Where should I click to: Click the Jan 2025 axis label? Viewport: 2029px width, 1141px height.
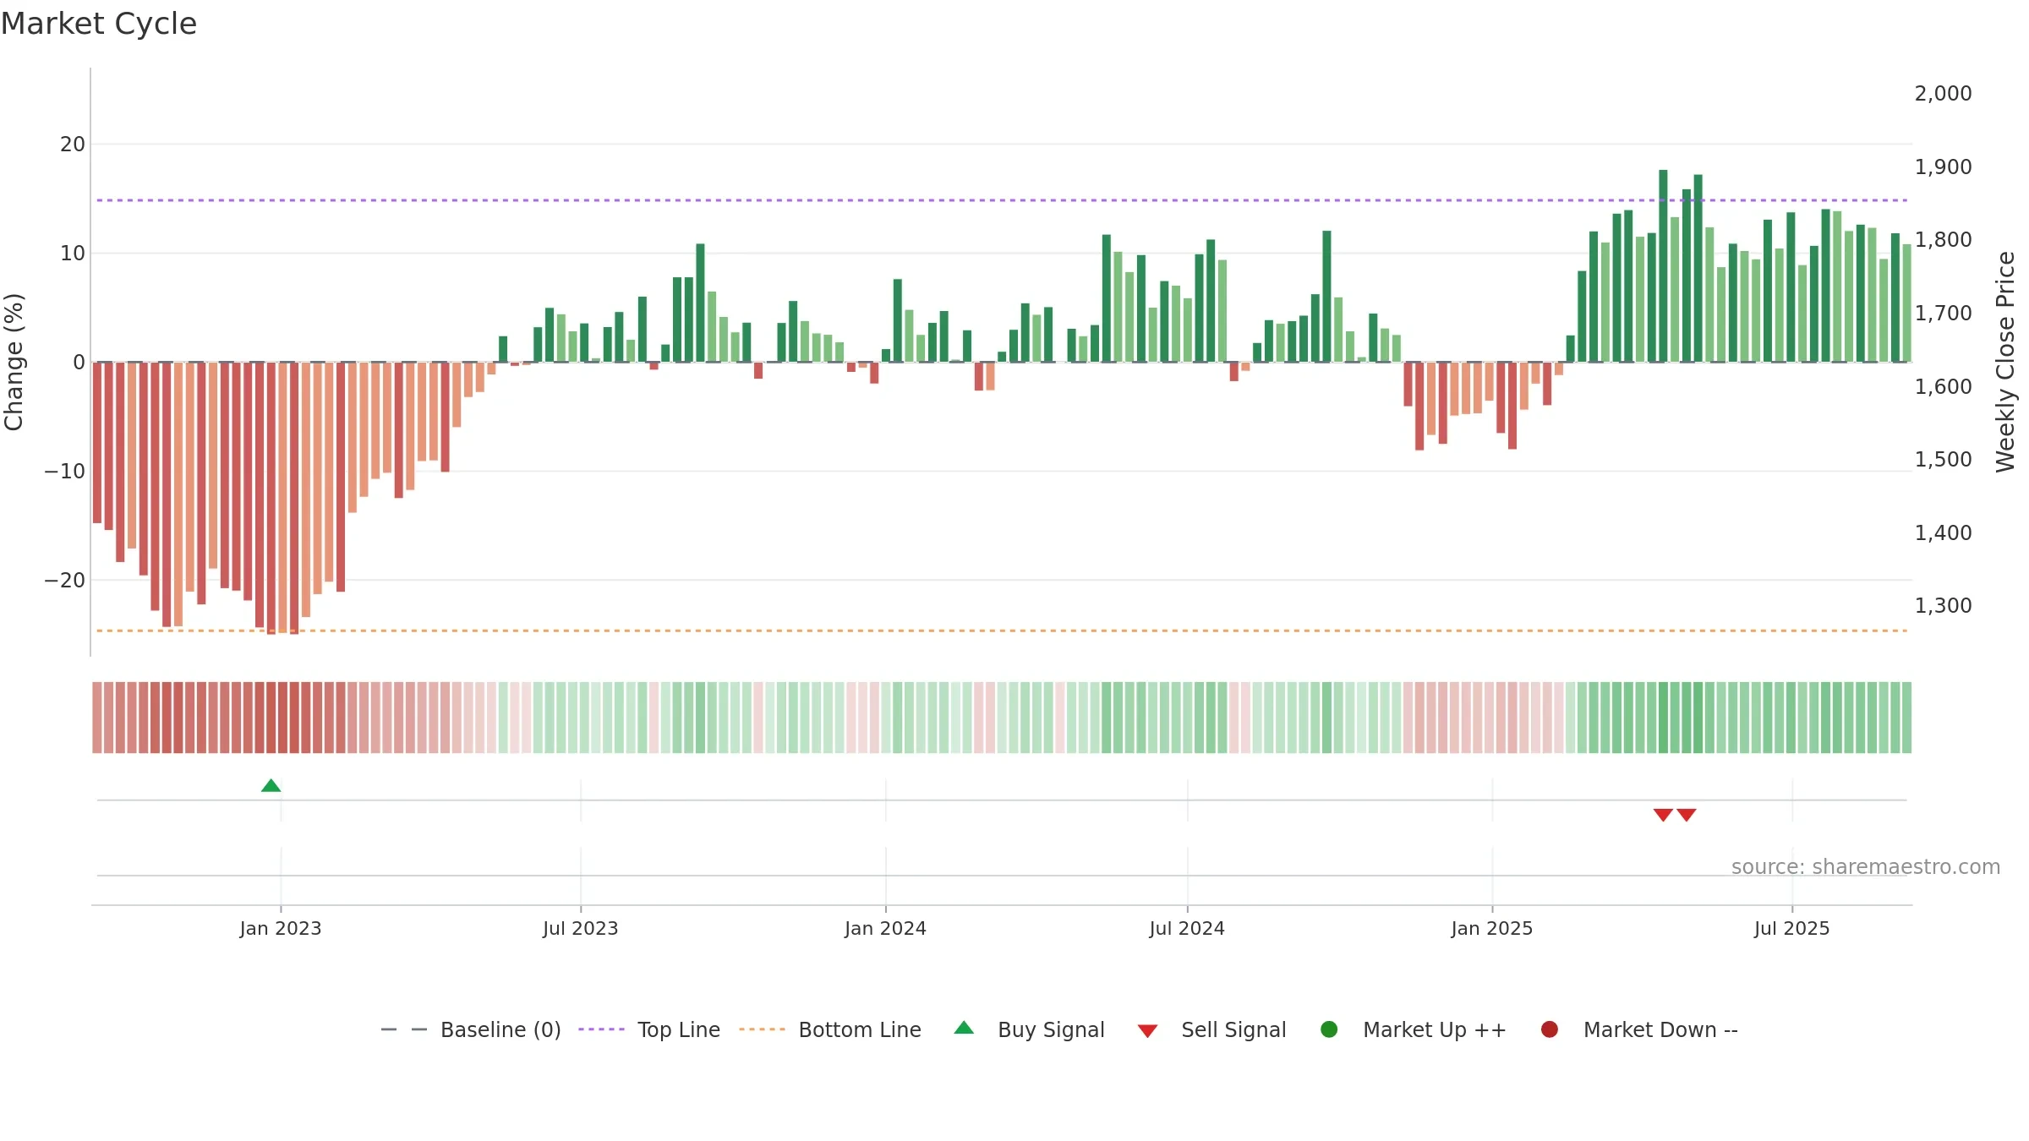(x=1492, y=929)
